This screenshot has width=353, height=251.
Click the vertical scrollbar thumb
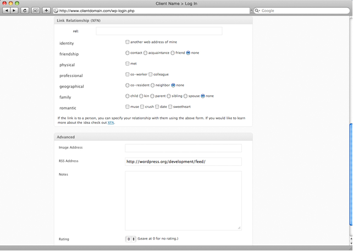pyautogui.click(x=351, y=173)
